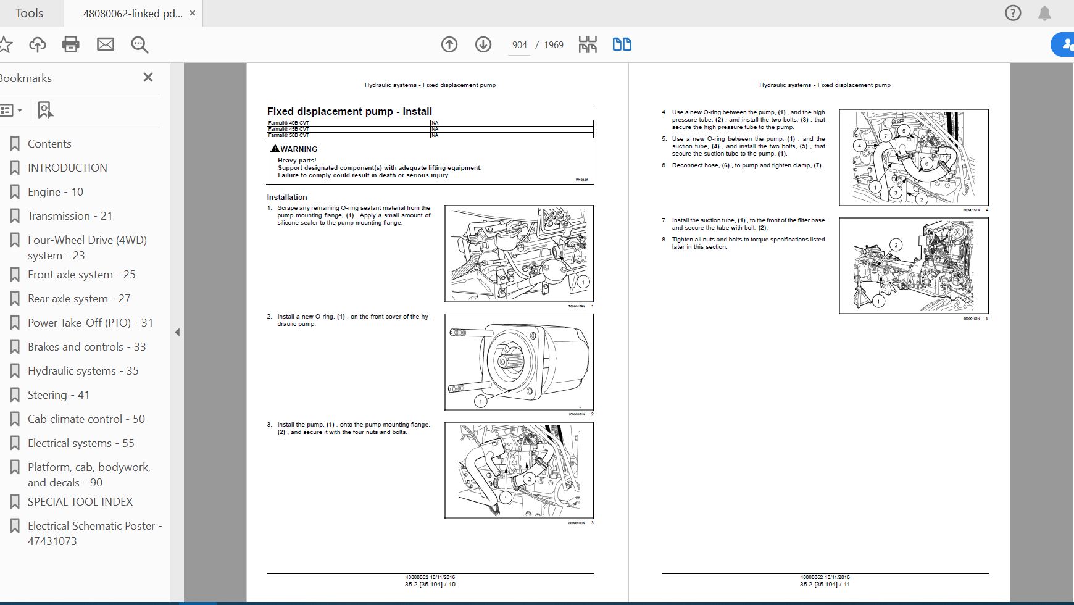Image resolution: width=1074 pixels, height=605 pixels.
Task: Open the Hydraulic systems - 35 bookmark
Action: (83, 371)
